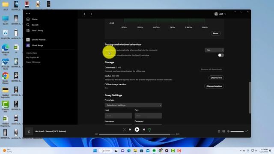Open the Proxy type dropdown
This screenshot has width=274, height=154.
click(x=133, y=105)
